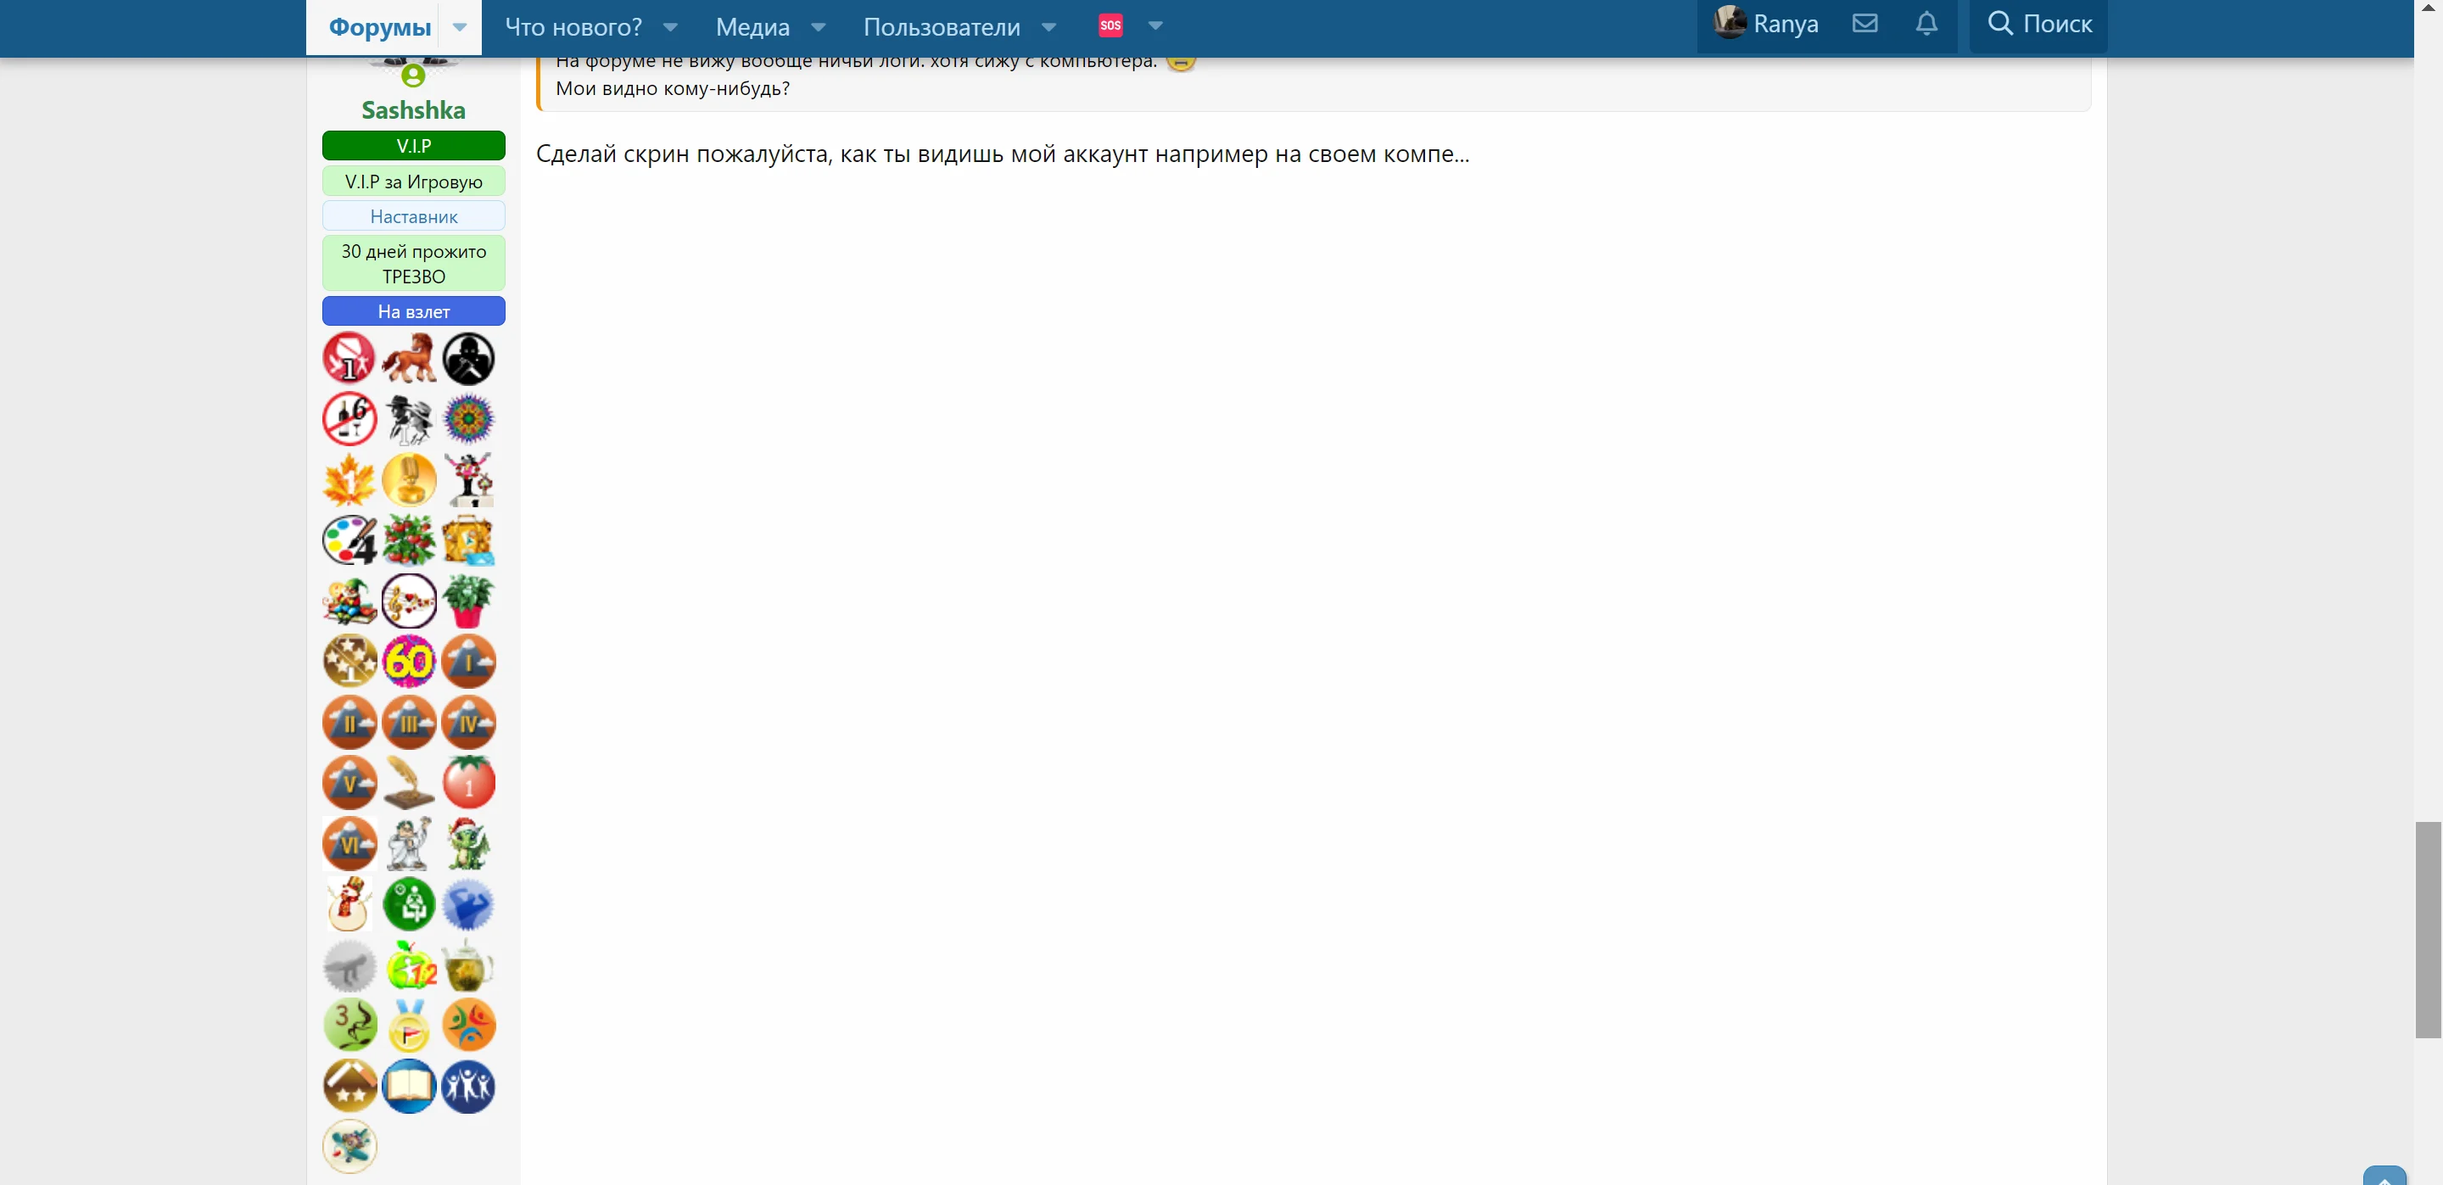Click the red horse award badge

[409, 358]
